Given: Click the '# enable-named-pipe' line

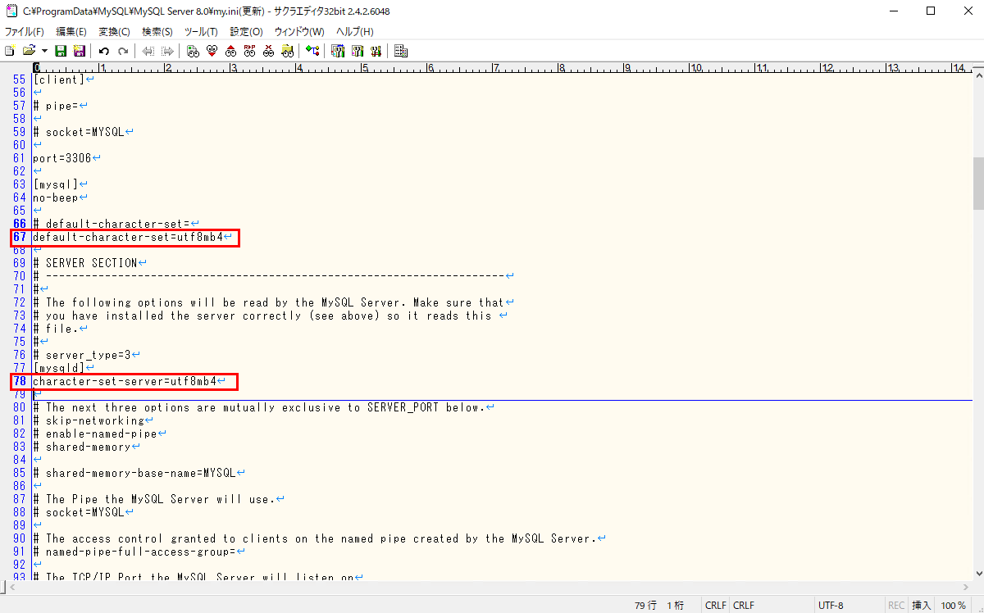Looking at the screenshot, I should point(95,434).
